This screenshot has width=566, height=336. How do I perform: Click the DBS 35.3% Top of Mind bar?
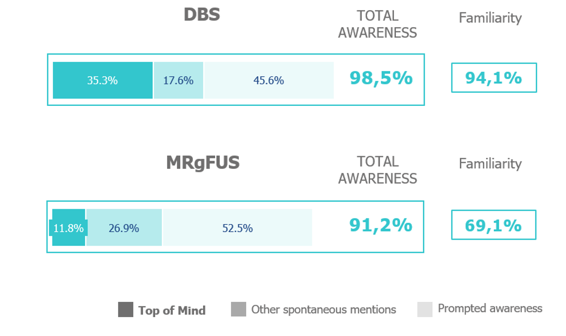click(x=103, y=80)
